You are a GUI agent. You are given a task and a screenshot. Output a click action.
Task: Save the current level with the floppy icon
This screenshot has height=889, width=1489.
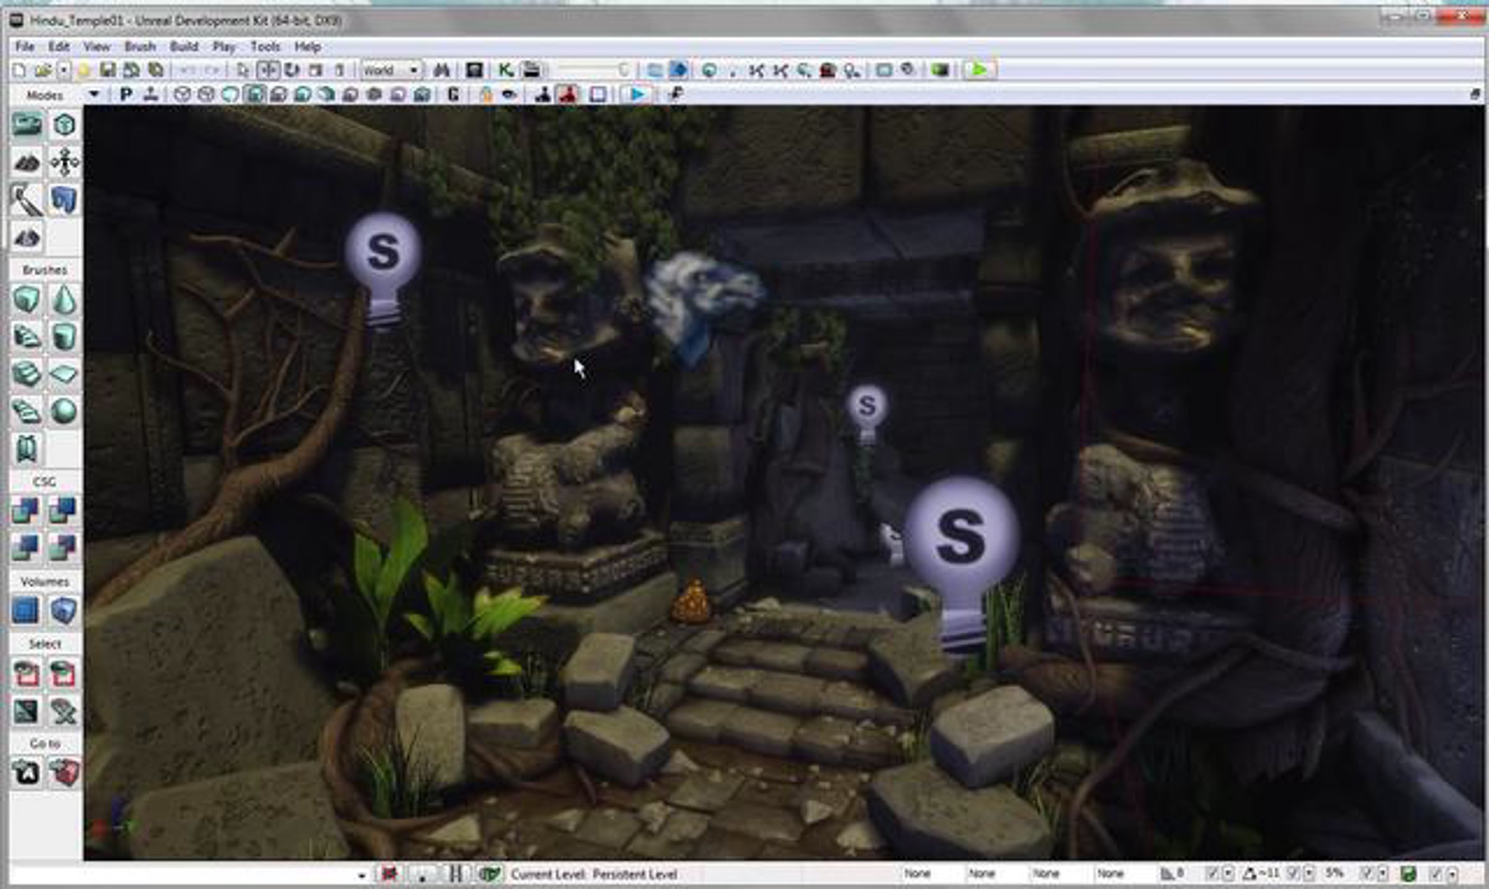click(107, 70)
